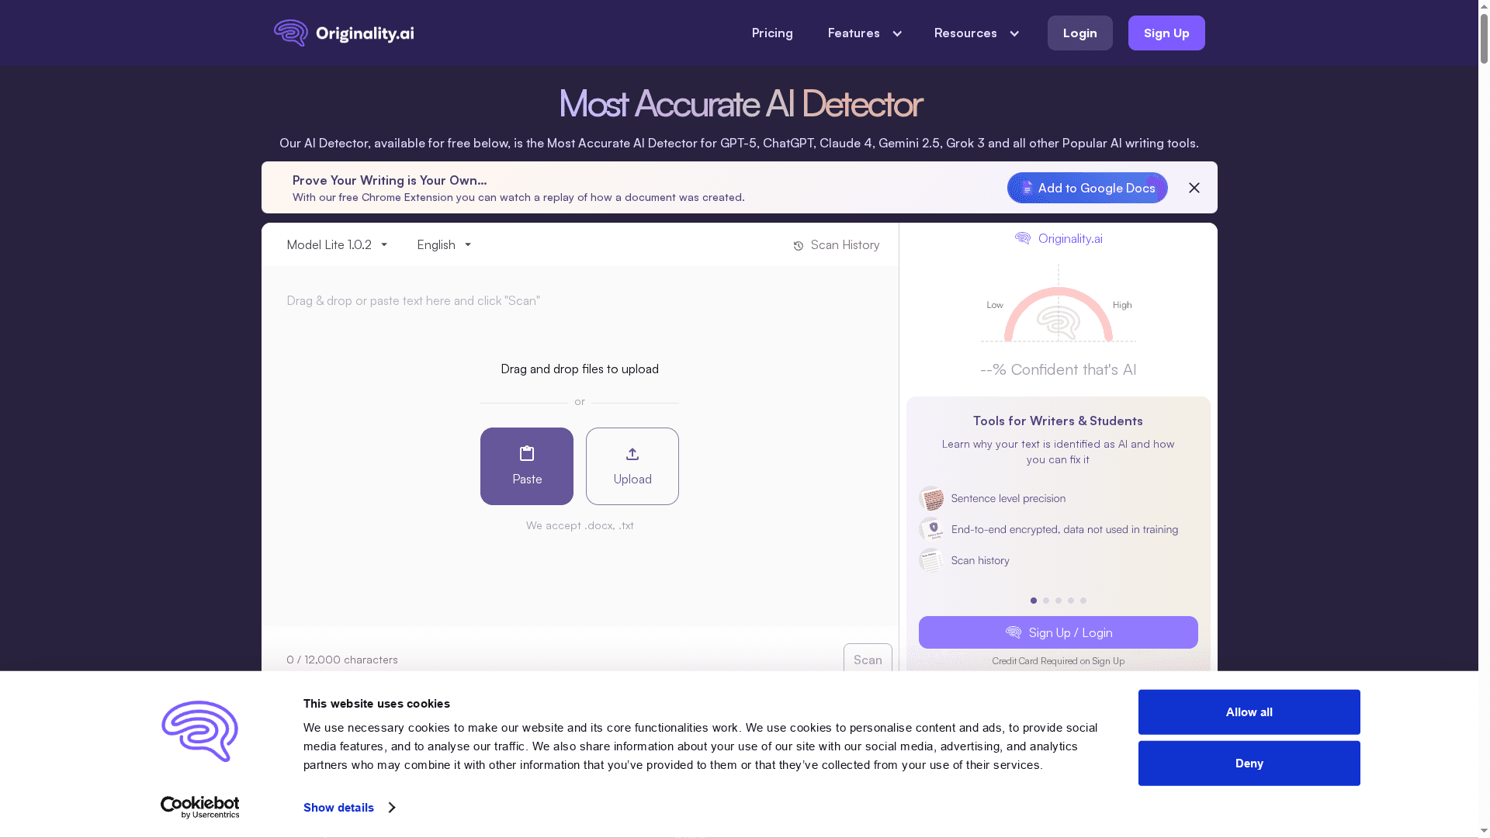Click the Sign Up / Login purple button
Viewport: 1490px width, 838px height.
click(1059, 632)
